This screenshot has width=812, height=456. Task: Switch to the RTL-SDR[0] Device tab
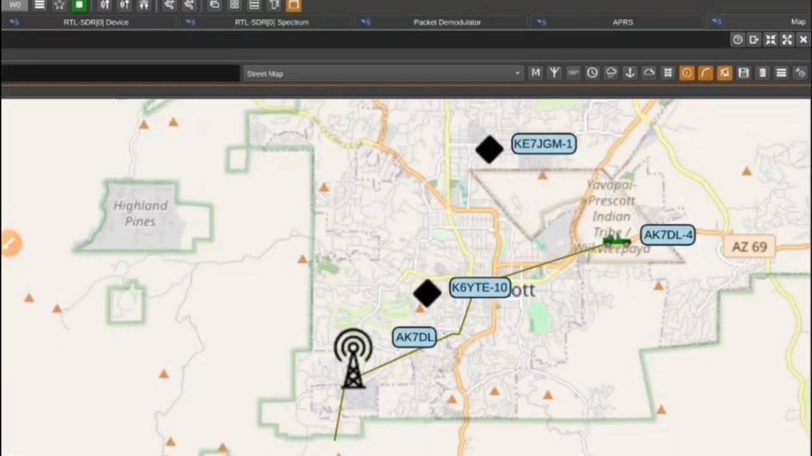89,22
